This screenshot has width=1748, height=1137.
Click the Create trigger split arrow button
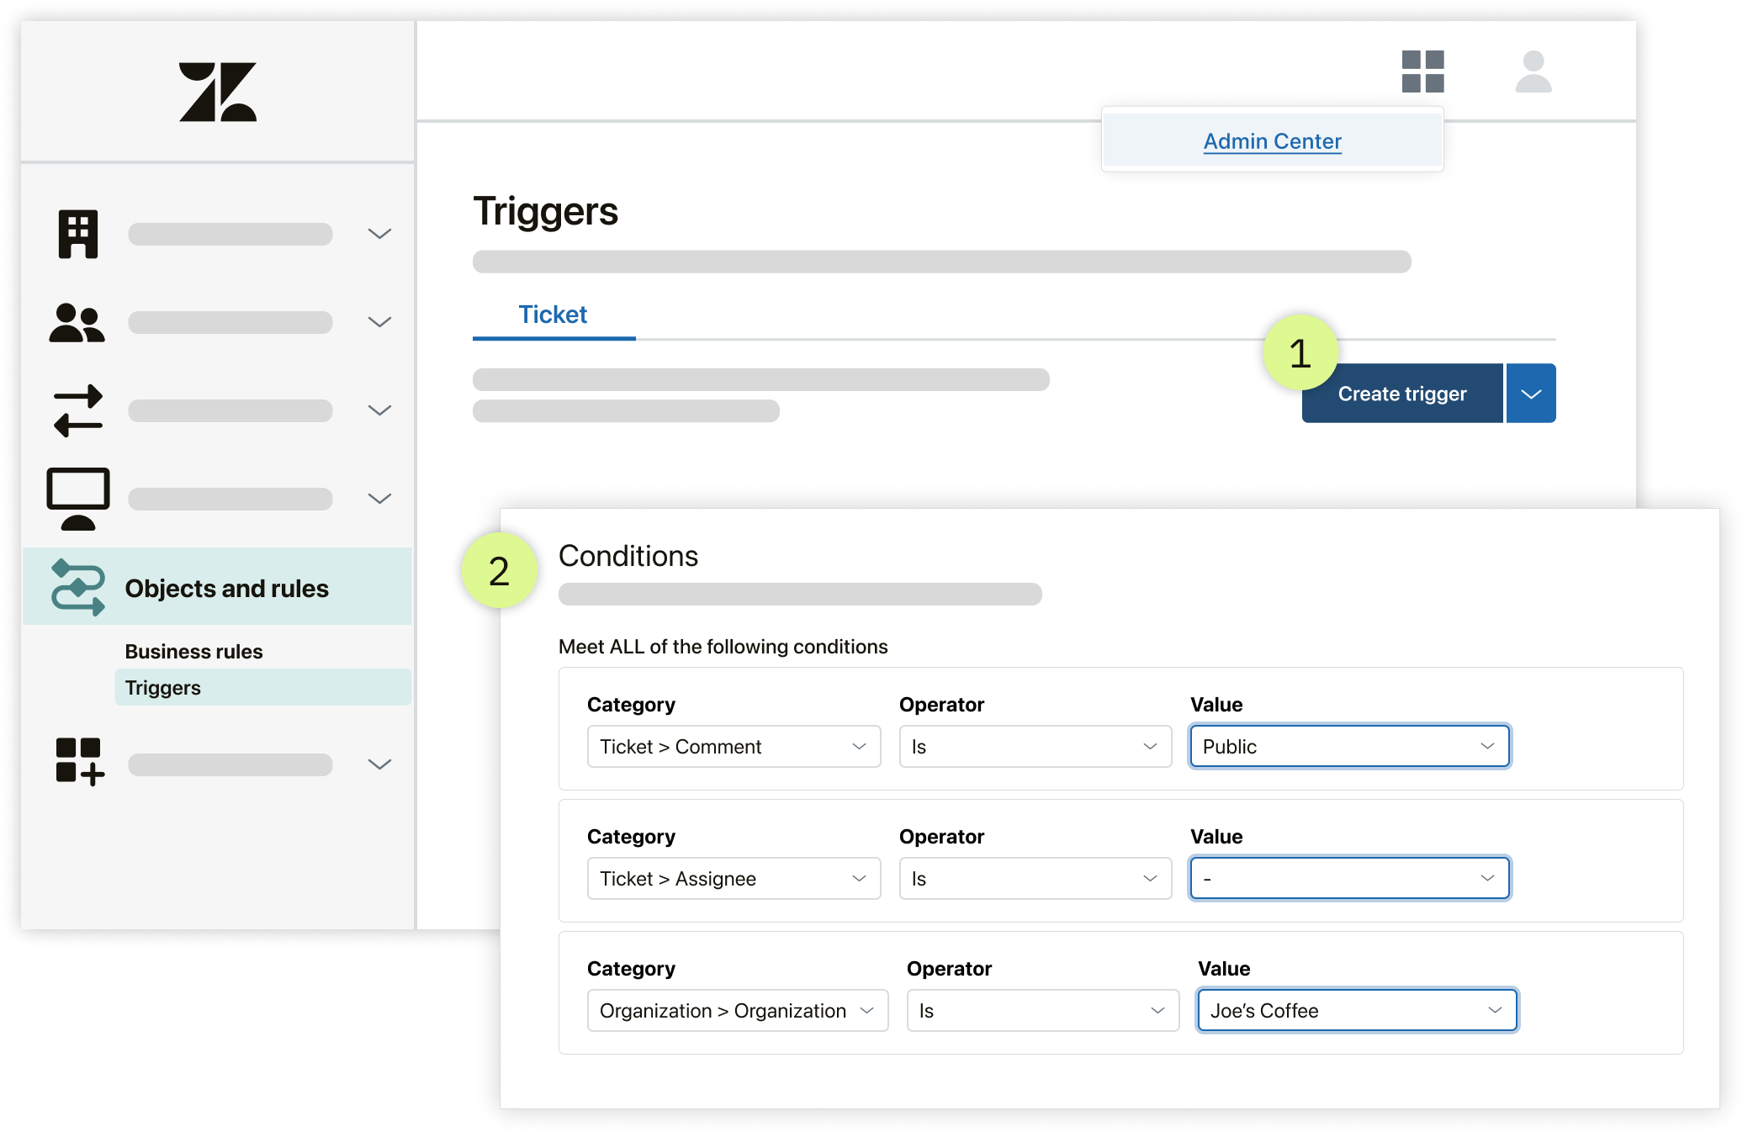(1532, 392)
